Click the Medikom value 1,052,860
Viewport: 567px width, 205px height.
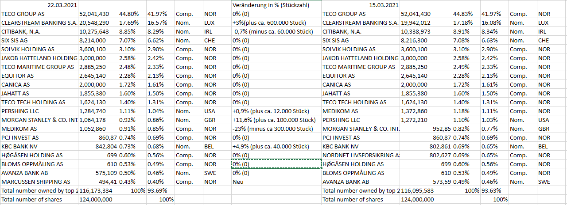98,129
